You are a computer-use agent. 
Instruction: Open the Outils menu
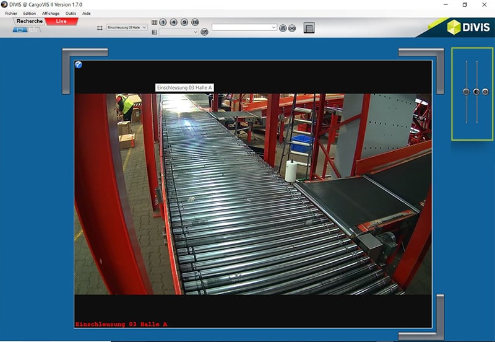pos(71,13)
